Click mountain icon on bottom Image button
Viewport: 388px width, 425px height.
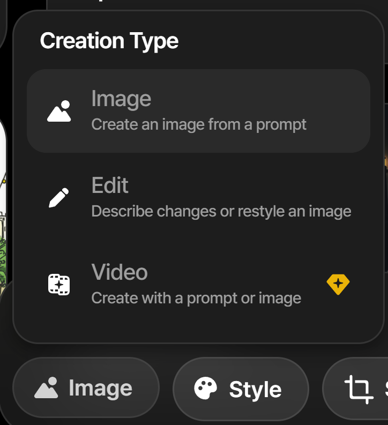pyautogui.click(x=46, y=388)
